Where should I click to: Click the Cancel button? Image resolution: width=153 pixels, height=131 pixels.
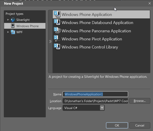point(140,125)
